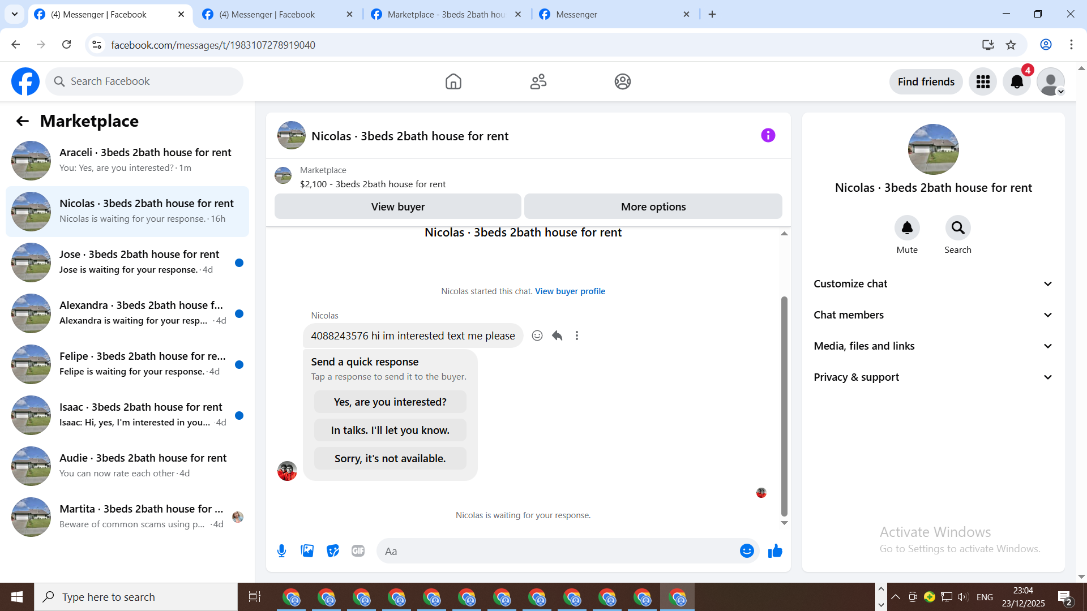The image size is (1087, 611).
Task: Open the sticker picker icon
Action: [x=333, y=550]
